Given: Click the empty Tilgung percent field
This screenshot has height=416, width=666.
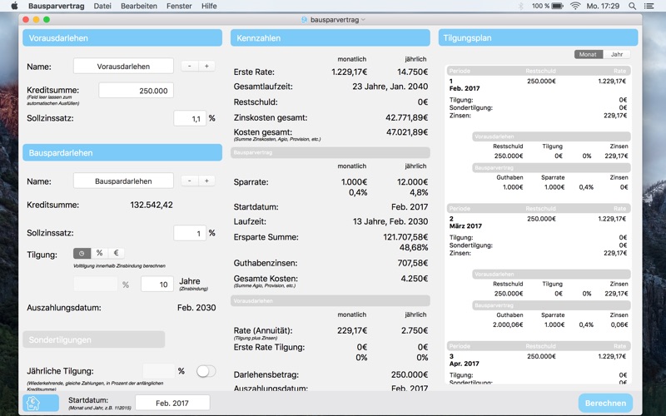Looking at the screenshot, I should click(96, 284).
